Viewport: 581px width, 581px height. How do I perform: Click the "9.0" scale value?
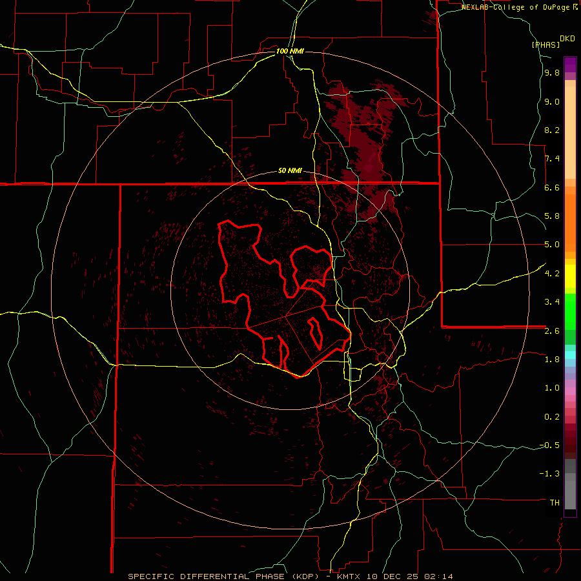click(x=552, y=101)
